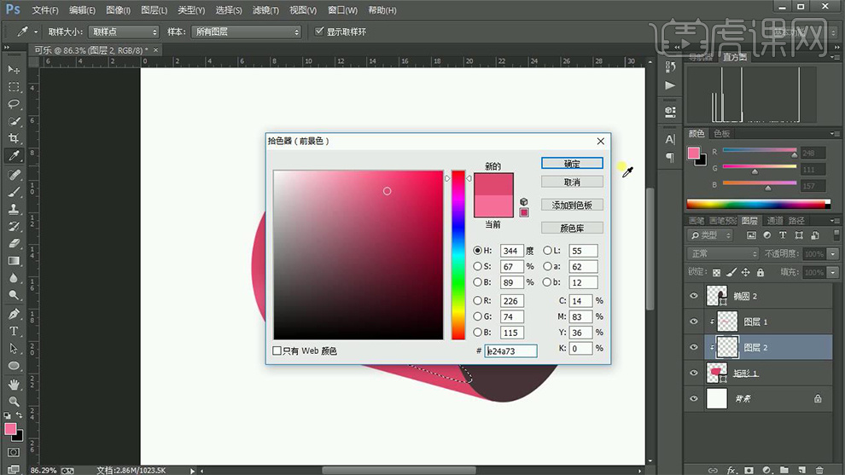Select the Dodge tool

14,295
